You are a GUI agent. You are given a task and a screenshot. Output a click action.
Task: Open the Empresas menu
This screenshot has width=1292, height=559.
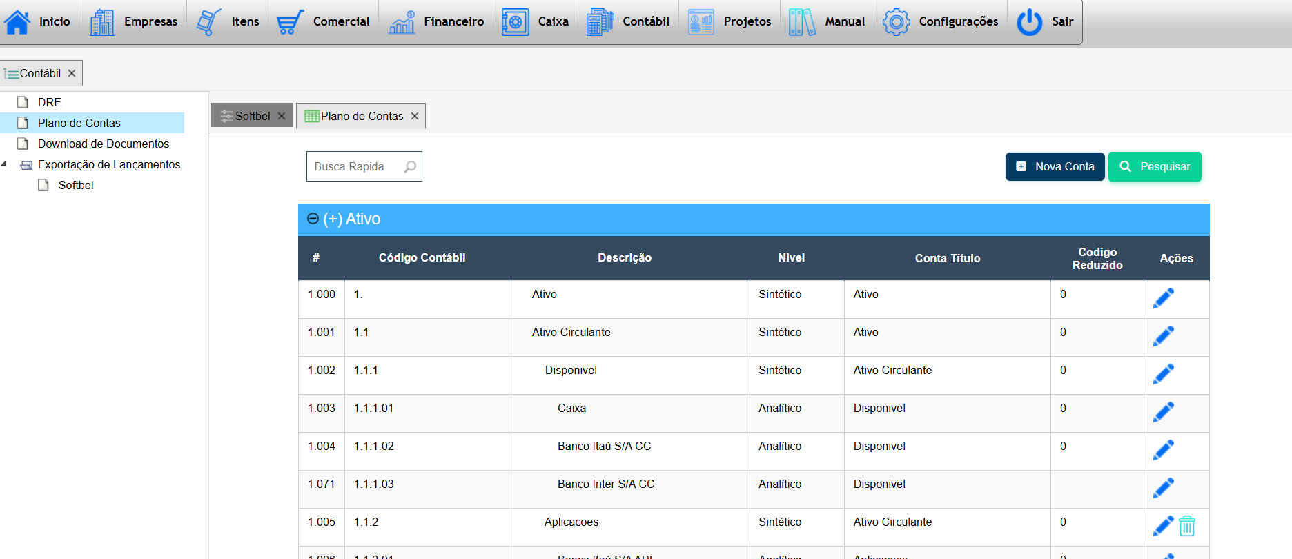[133, 22]
